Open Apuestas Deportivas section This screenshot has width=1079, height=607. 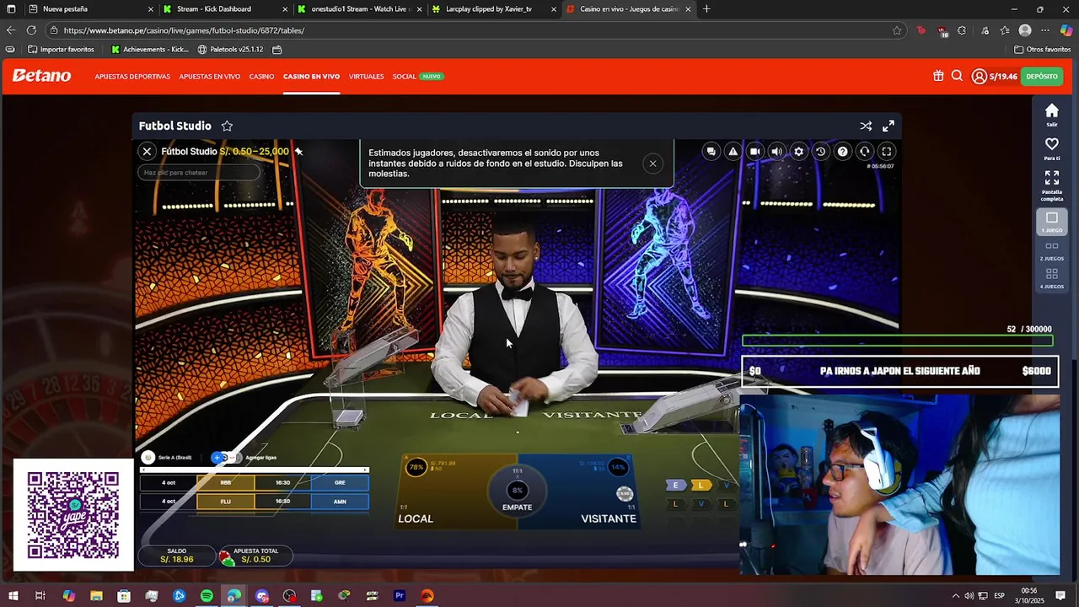tap(132, 77)
